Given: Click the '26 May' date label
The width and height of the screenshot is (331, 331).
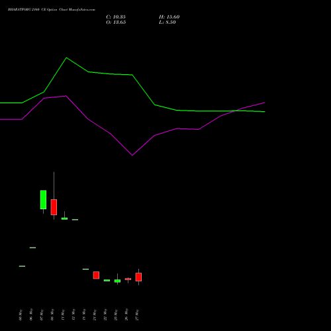Looking at the screenshot, I should coord(126,314).
